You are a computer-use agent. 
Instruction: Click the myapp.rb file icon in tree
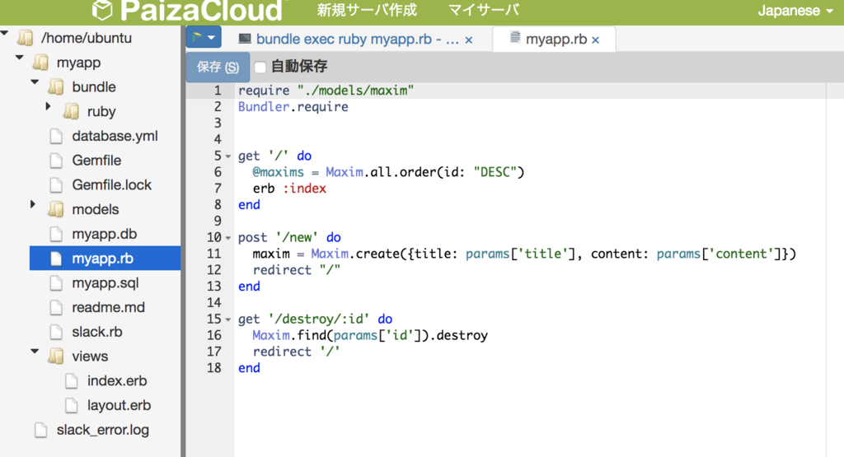coord(56,259)
